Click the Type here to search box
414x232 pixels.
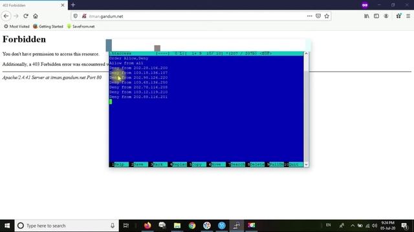67,226
